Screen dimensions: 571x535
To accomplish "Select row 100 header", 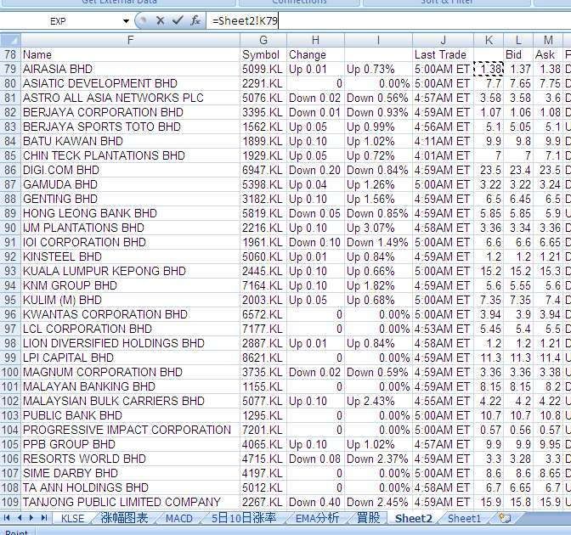I will tap(10, 372).
